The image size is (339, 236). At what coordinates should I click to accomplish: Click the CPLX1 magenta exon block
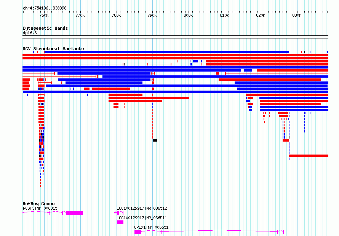(138, 232)
